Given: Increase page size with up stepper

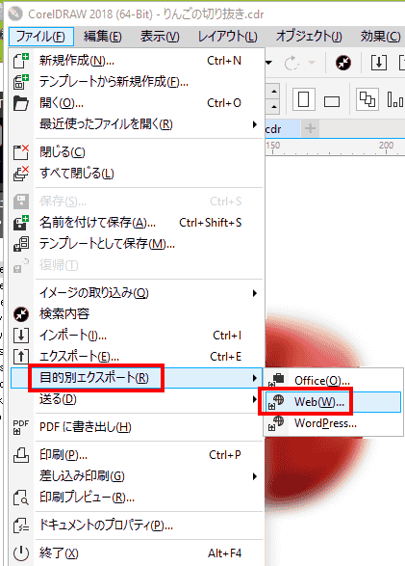Looking at the screenshot, I should click(x=274, y=92).
